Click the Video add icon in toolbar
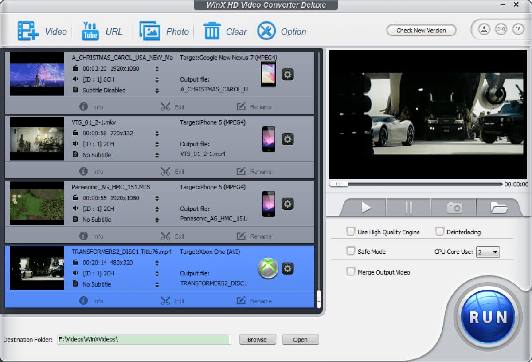 pos(27,30)
